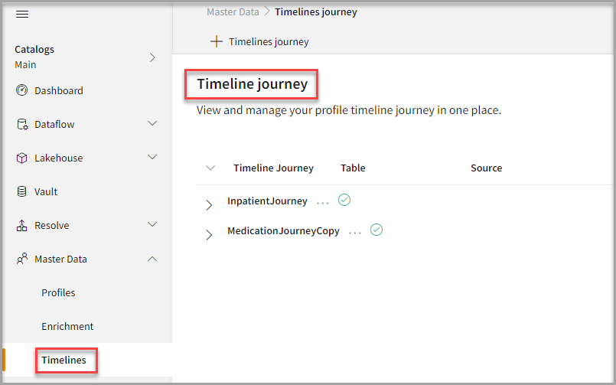Click the Dashboard gauge icon
The image size is (616, 385).
coord(22,90)
